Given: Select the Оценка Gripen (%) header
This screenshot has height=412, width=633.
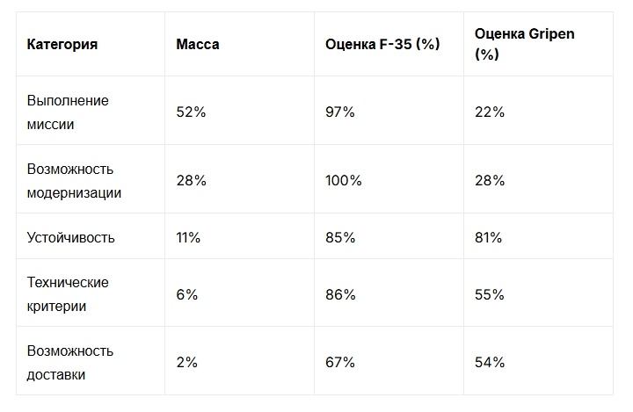Looking at the screenshot, I should pyautogui.click(x=524, y=44).
